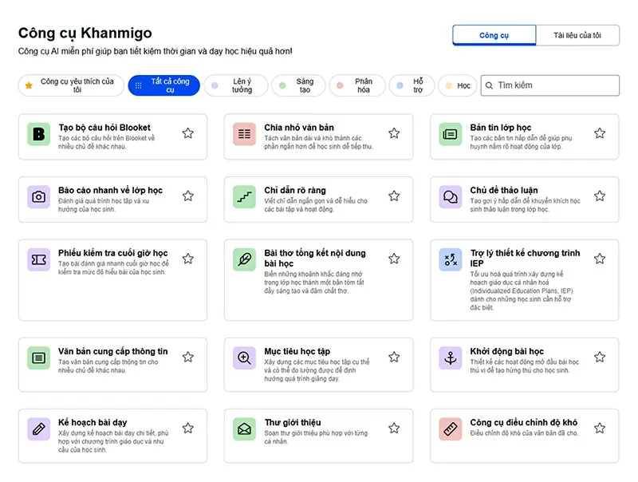This screenshot has height=482, width=638.
Task: Toggle the favorite star on 'Công cụ điều chỉnh độ khó'
Action: (x=599, y=428)
